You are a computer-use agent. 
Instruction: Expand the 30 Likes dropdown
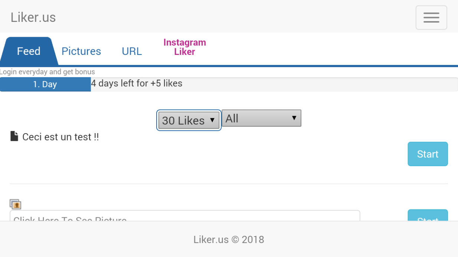click(189, 120)
